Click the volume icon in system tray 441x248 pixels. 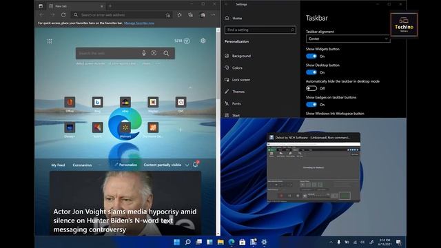tap(362, 242)
